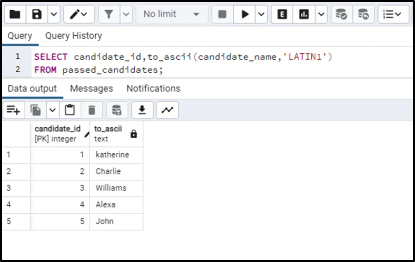
Task: Open the Notifications tab
Action: tap(153, 88)
